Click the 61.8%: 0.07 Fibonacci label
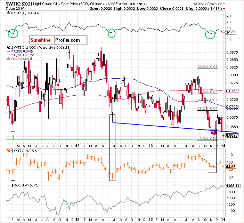The width and height of the screenshot is (244, 223). (208, 91)
